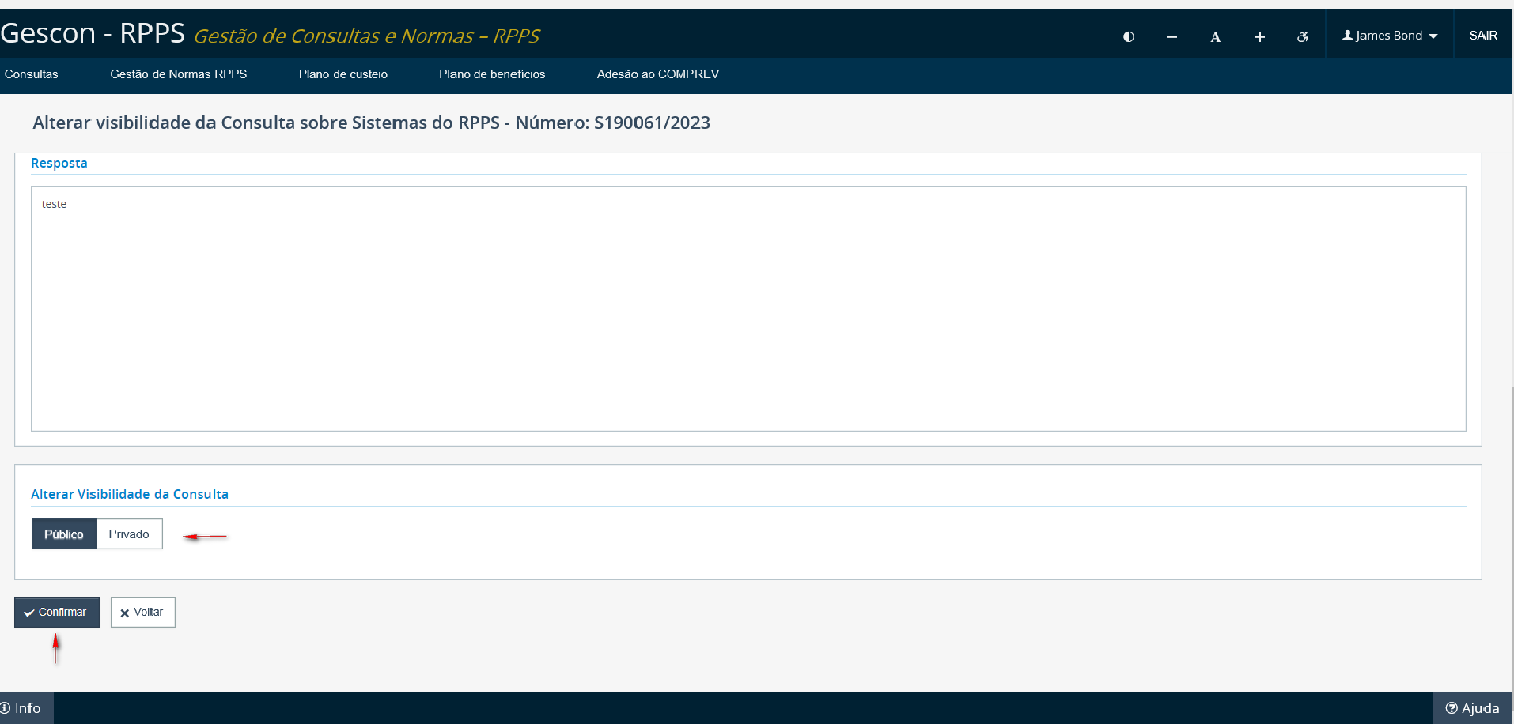Click the Gescon - RPPS title logo
Viewport: 1514px width, 724px height.
[x=93, y=34]
